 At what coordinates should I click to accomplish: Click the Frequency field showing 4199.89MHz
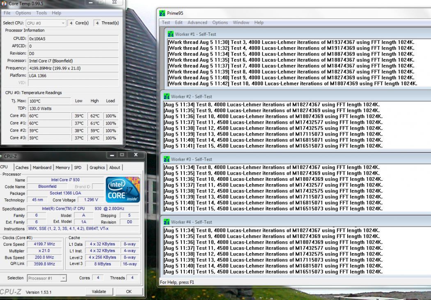click(x=73, y=68)
